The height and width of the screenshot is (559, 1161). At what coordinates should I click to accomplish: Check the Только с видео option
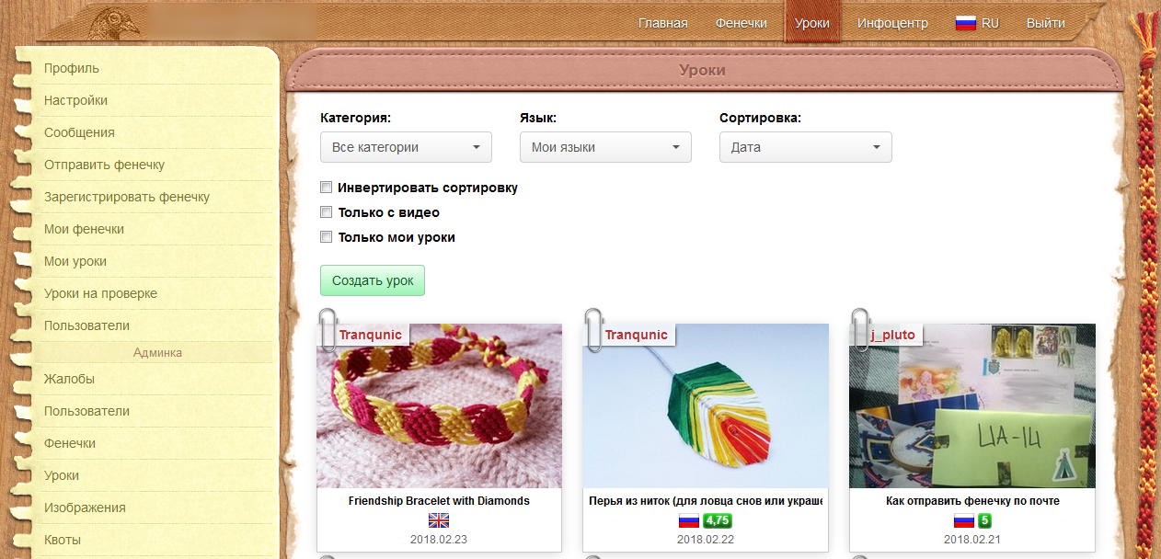[x=326, y=211]
